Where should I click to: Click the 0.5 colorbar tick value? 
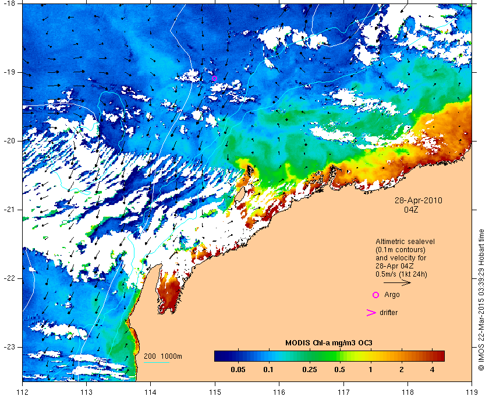(339, 370)
